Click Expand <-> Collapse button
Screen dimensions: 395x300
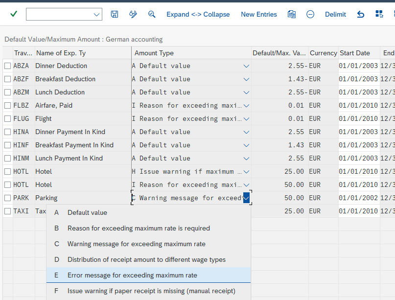tap(198, 14)
